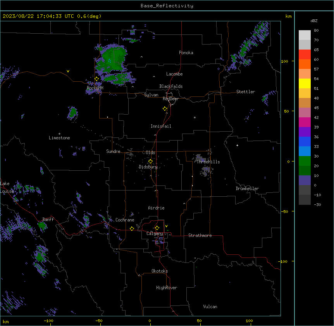Select the Banff label
The height and width of the screenshot is (326, 334).
[x=48, y=220]
